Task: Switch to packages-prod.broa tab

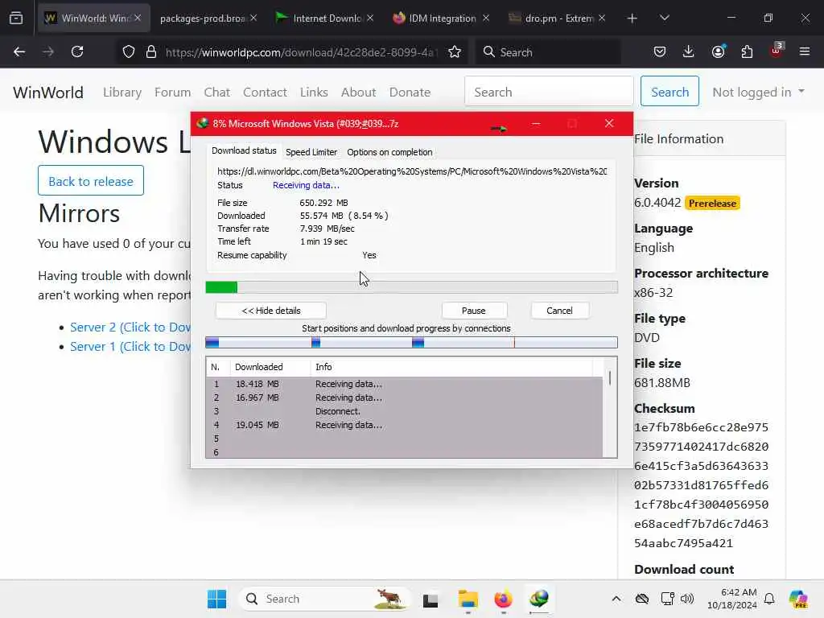Action: click(x=203, y=19)
